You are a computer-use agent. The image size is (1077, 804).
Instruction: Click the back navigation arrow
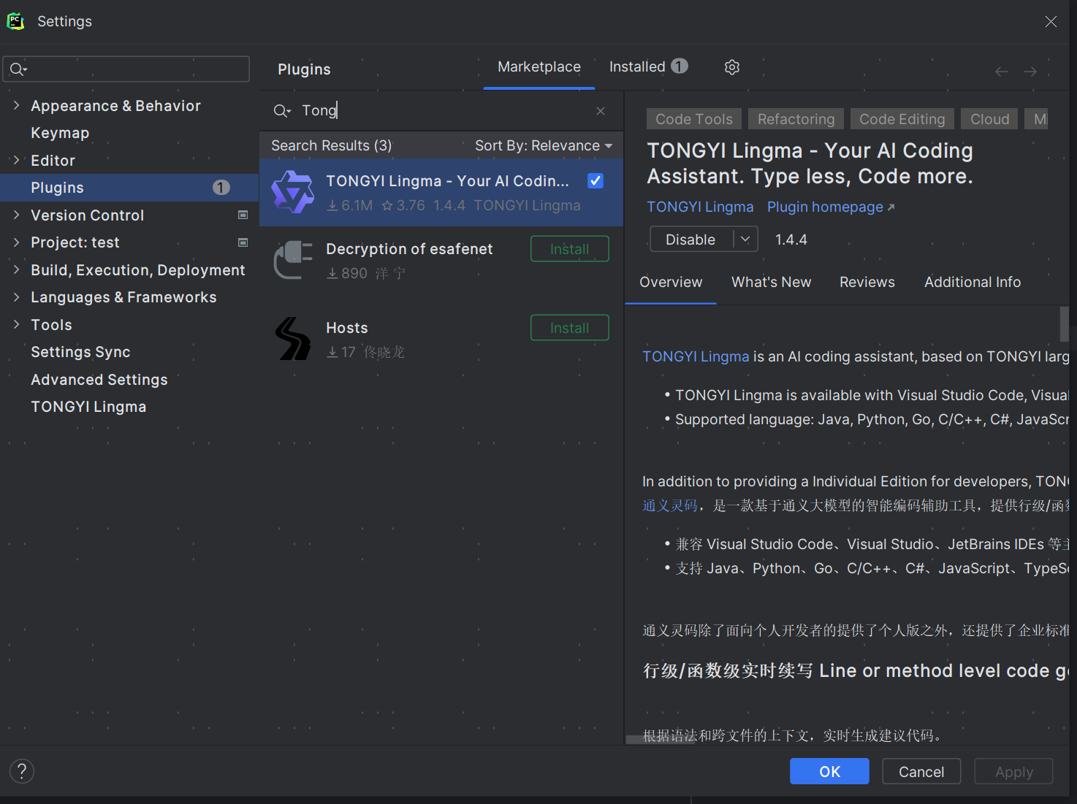1002,72
